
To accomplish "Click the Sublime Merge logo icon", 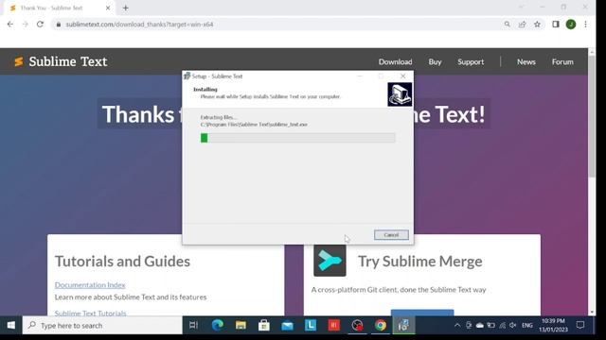I will click(330, 261).
